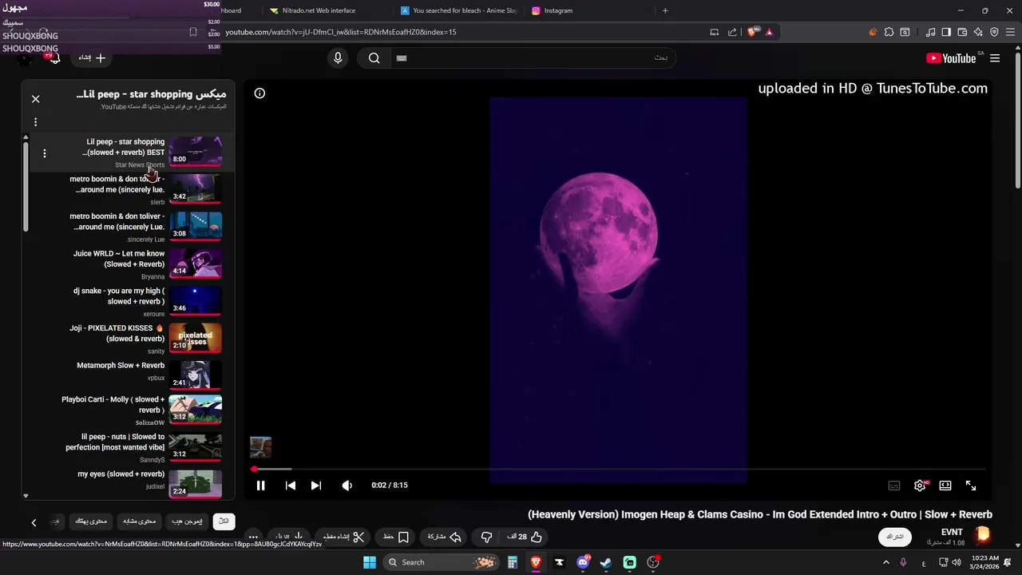
Task: Switch to the Instagram browser tab
Action: [x=559, y=10]
